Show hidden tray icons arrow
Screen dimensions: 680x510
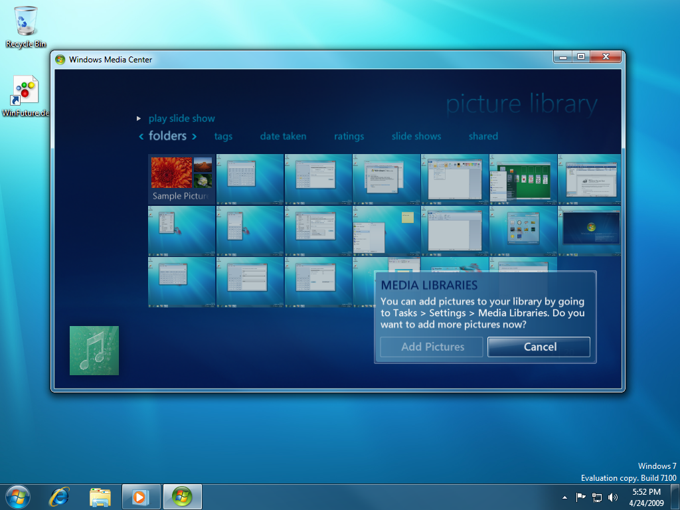point(564,497)
